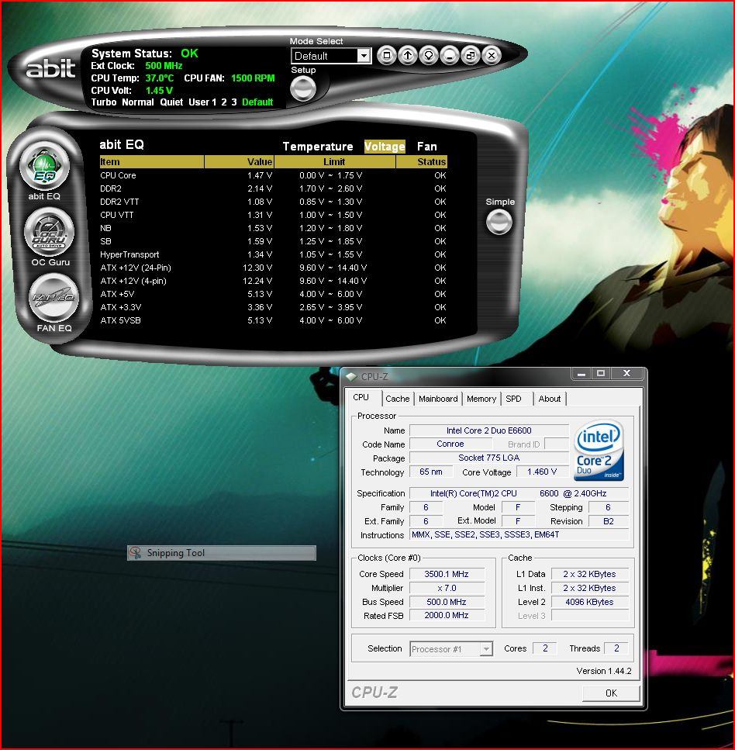Select the CPU tab in CPU-Z
This screenshot has height=750, width=735.
coord(361,397)
